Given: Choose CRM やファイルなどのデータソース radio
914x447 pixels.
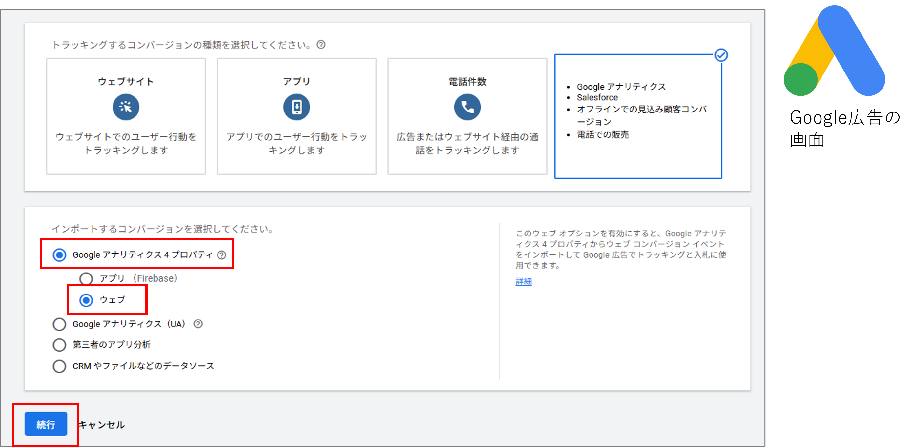Looking at the screenshot, I should [59, 366].
